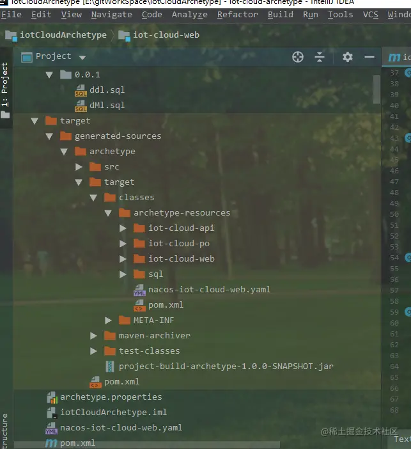Select dMl.sql in the tree
Image resolution: width=411 pixels, height=449 pixels.
pos(107,106)
